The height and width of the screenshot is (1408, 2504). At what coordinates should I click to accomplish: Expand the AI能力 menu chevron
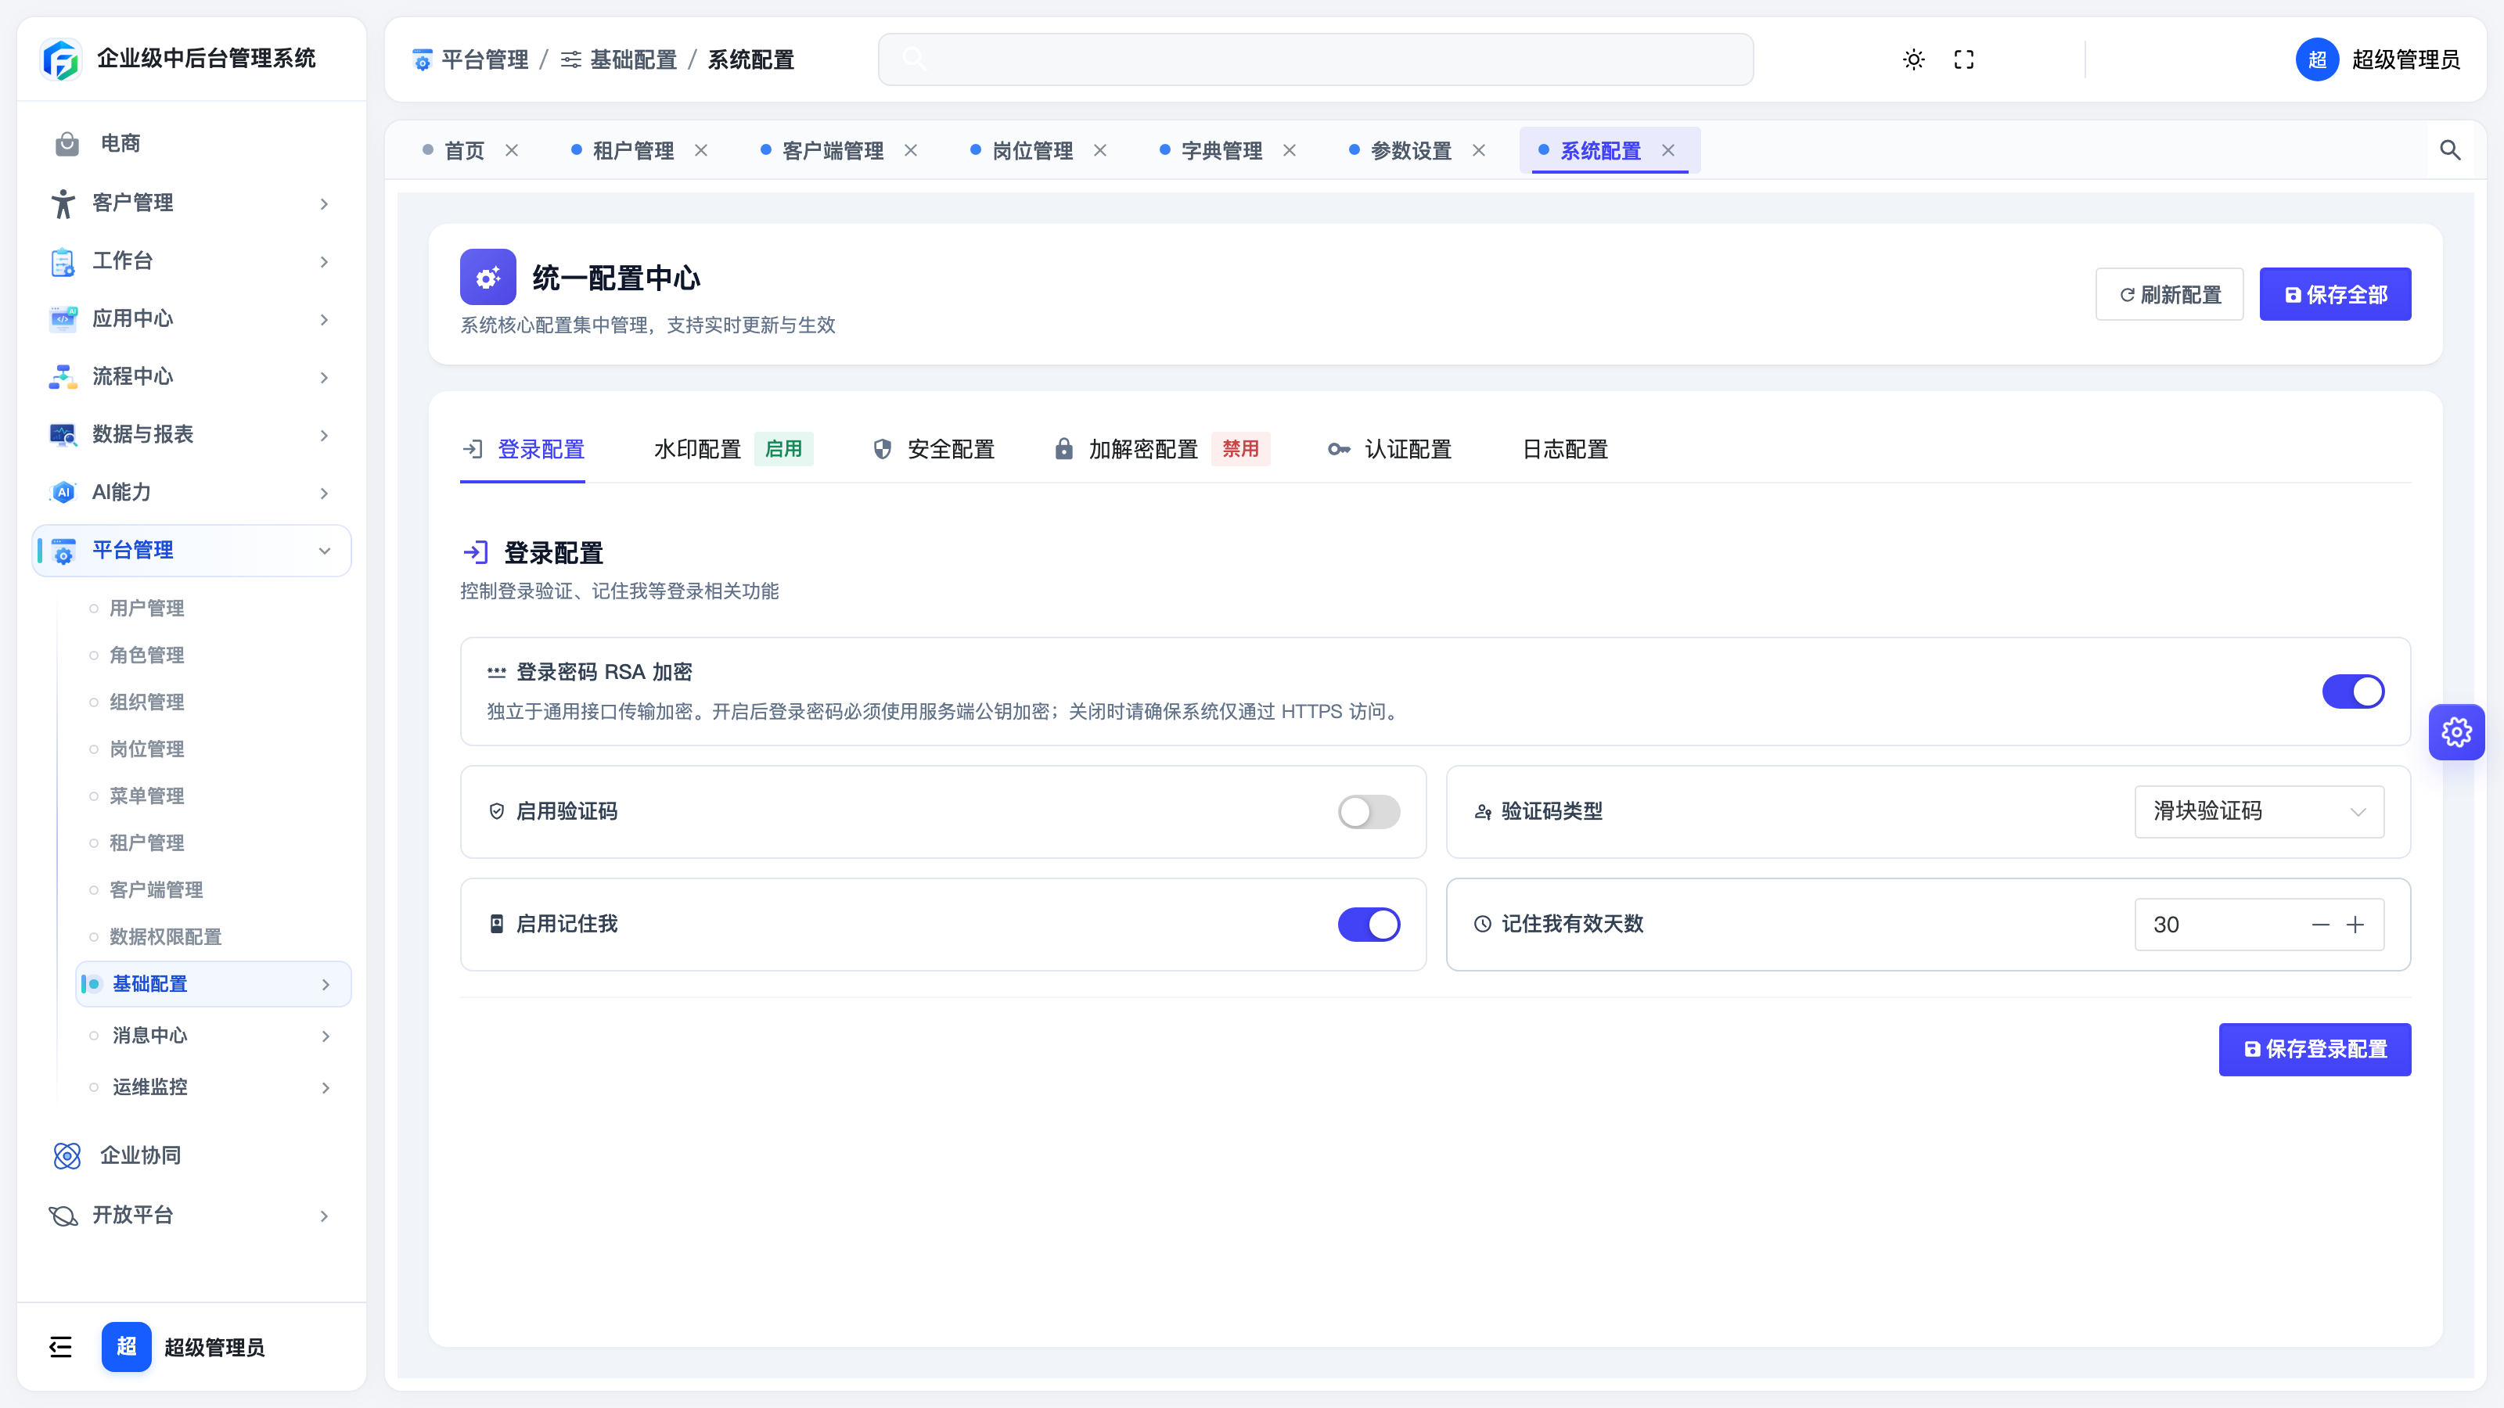[325, 494]
